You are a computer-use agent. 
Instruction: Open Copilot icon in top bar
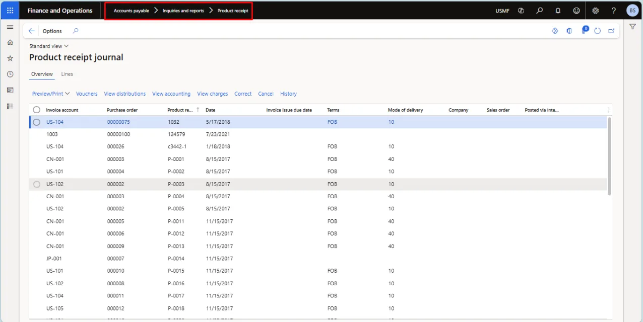521,11
